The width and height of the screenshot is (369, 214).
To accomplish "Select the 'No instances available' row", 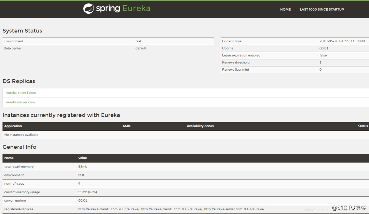I will pyautogui.click(x=186, y=135).
